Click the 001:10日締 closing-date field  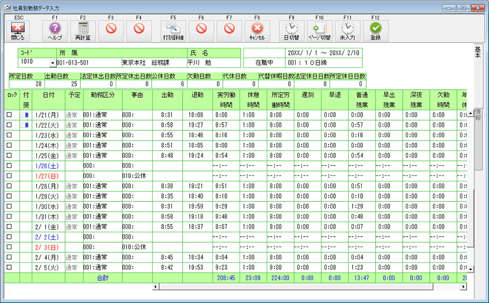coord(324,62)
